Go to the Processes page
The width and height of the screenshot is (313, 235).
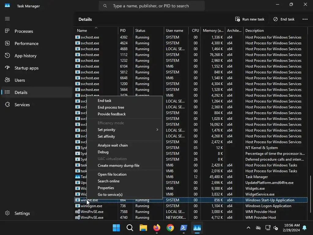coord(37,31)
